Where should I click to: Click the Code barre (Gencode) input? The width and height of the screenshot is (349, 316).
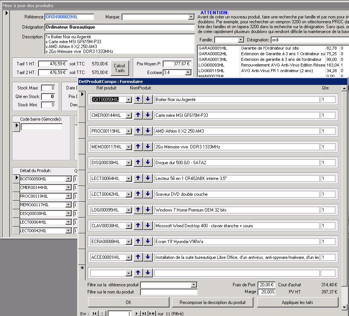coord(41,127)
